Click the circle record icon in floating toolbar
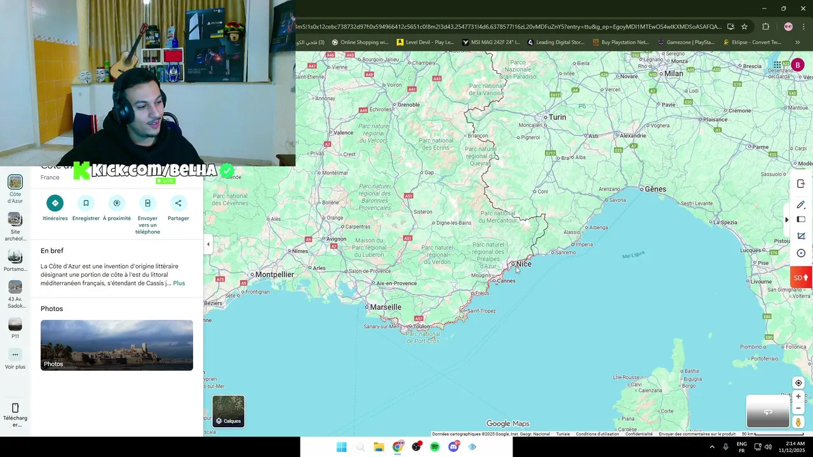 (x=801, y=253)
